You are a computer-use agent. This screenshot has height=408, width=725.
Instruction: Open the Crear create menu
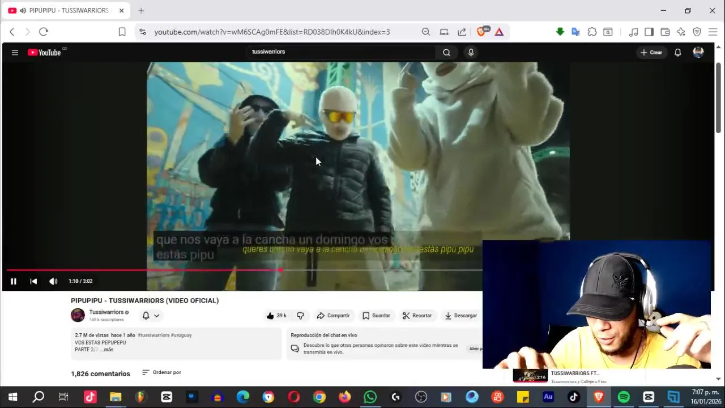651,53
